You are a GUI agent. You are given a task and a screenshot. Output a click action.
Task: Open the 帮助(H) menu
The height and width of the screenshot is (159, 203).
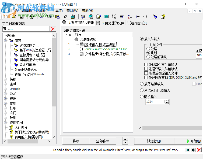[x=88, y=10]
